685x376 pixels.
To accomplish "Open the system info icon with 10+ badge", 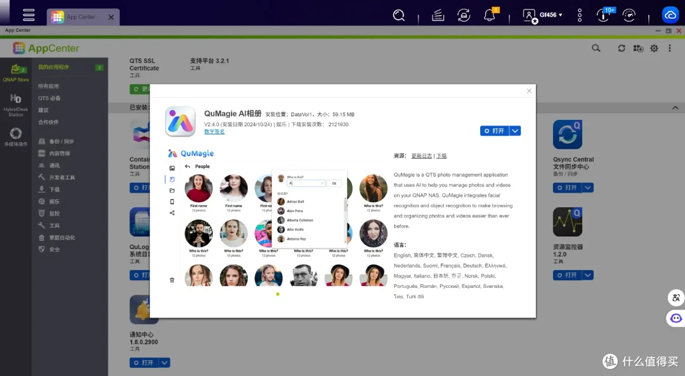I will [x=603, y=15].
